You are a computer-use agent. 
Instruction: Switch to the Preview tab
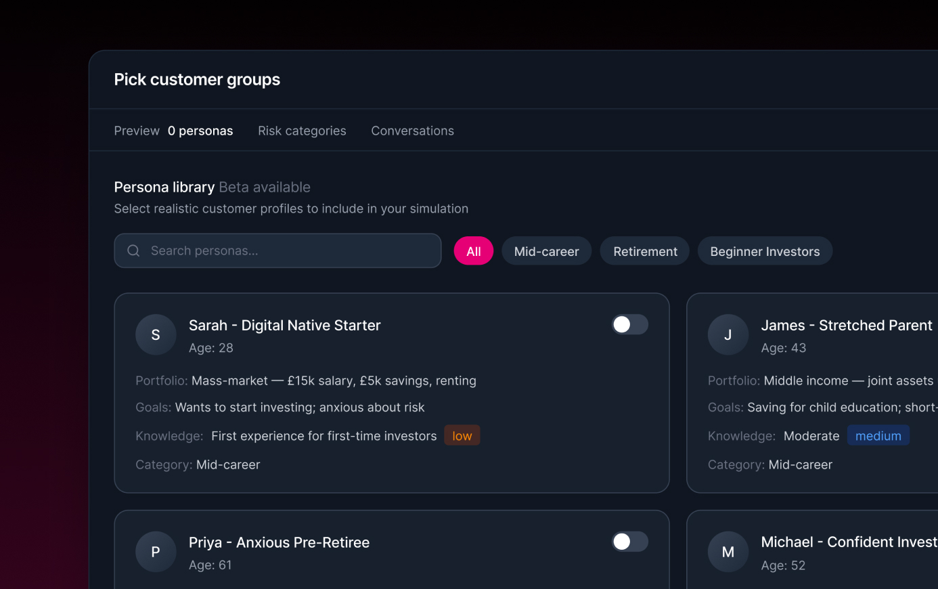click(137, 131)
